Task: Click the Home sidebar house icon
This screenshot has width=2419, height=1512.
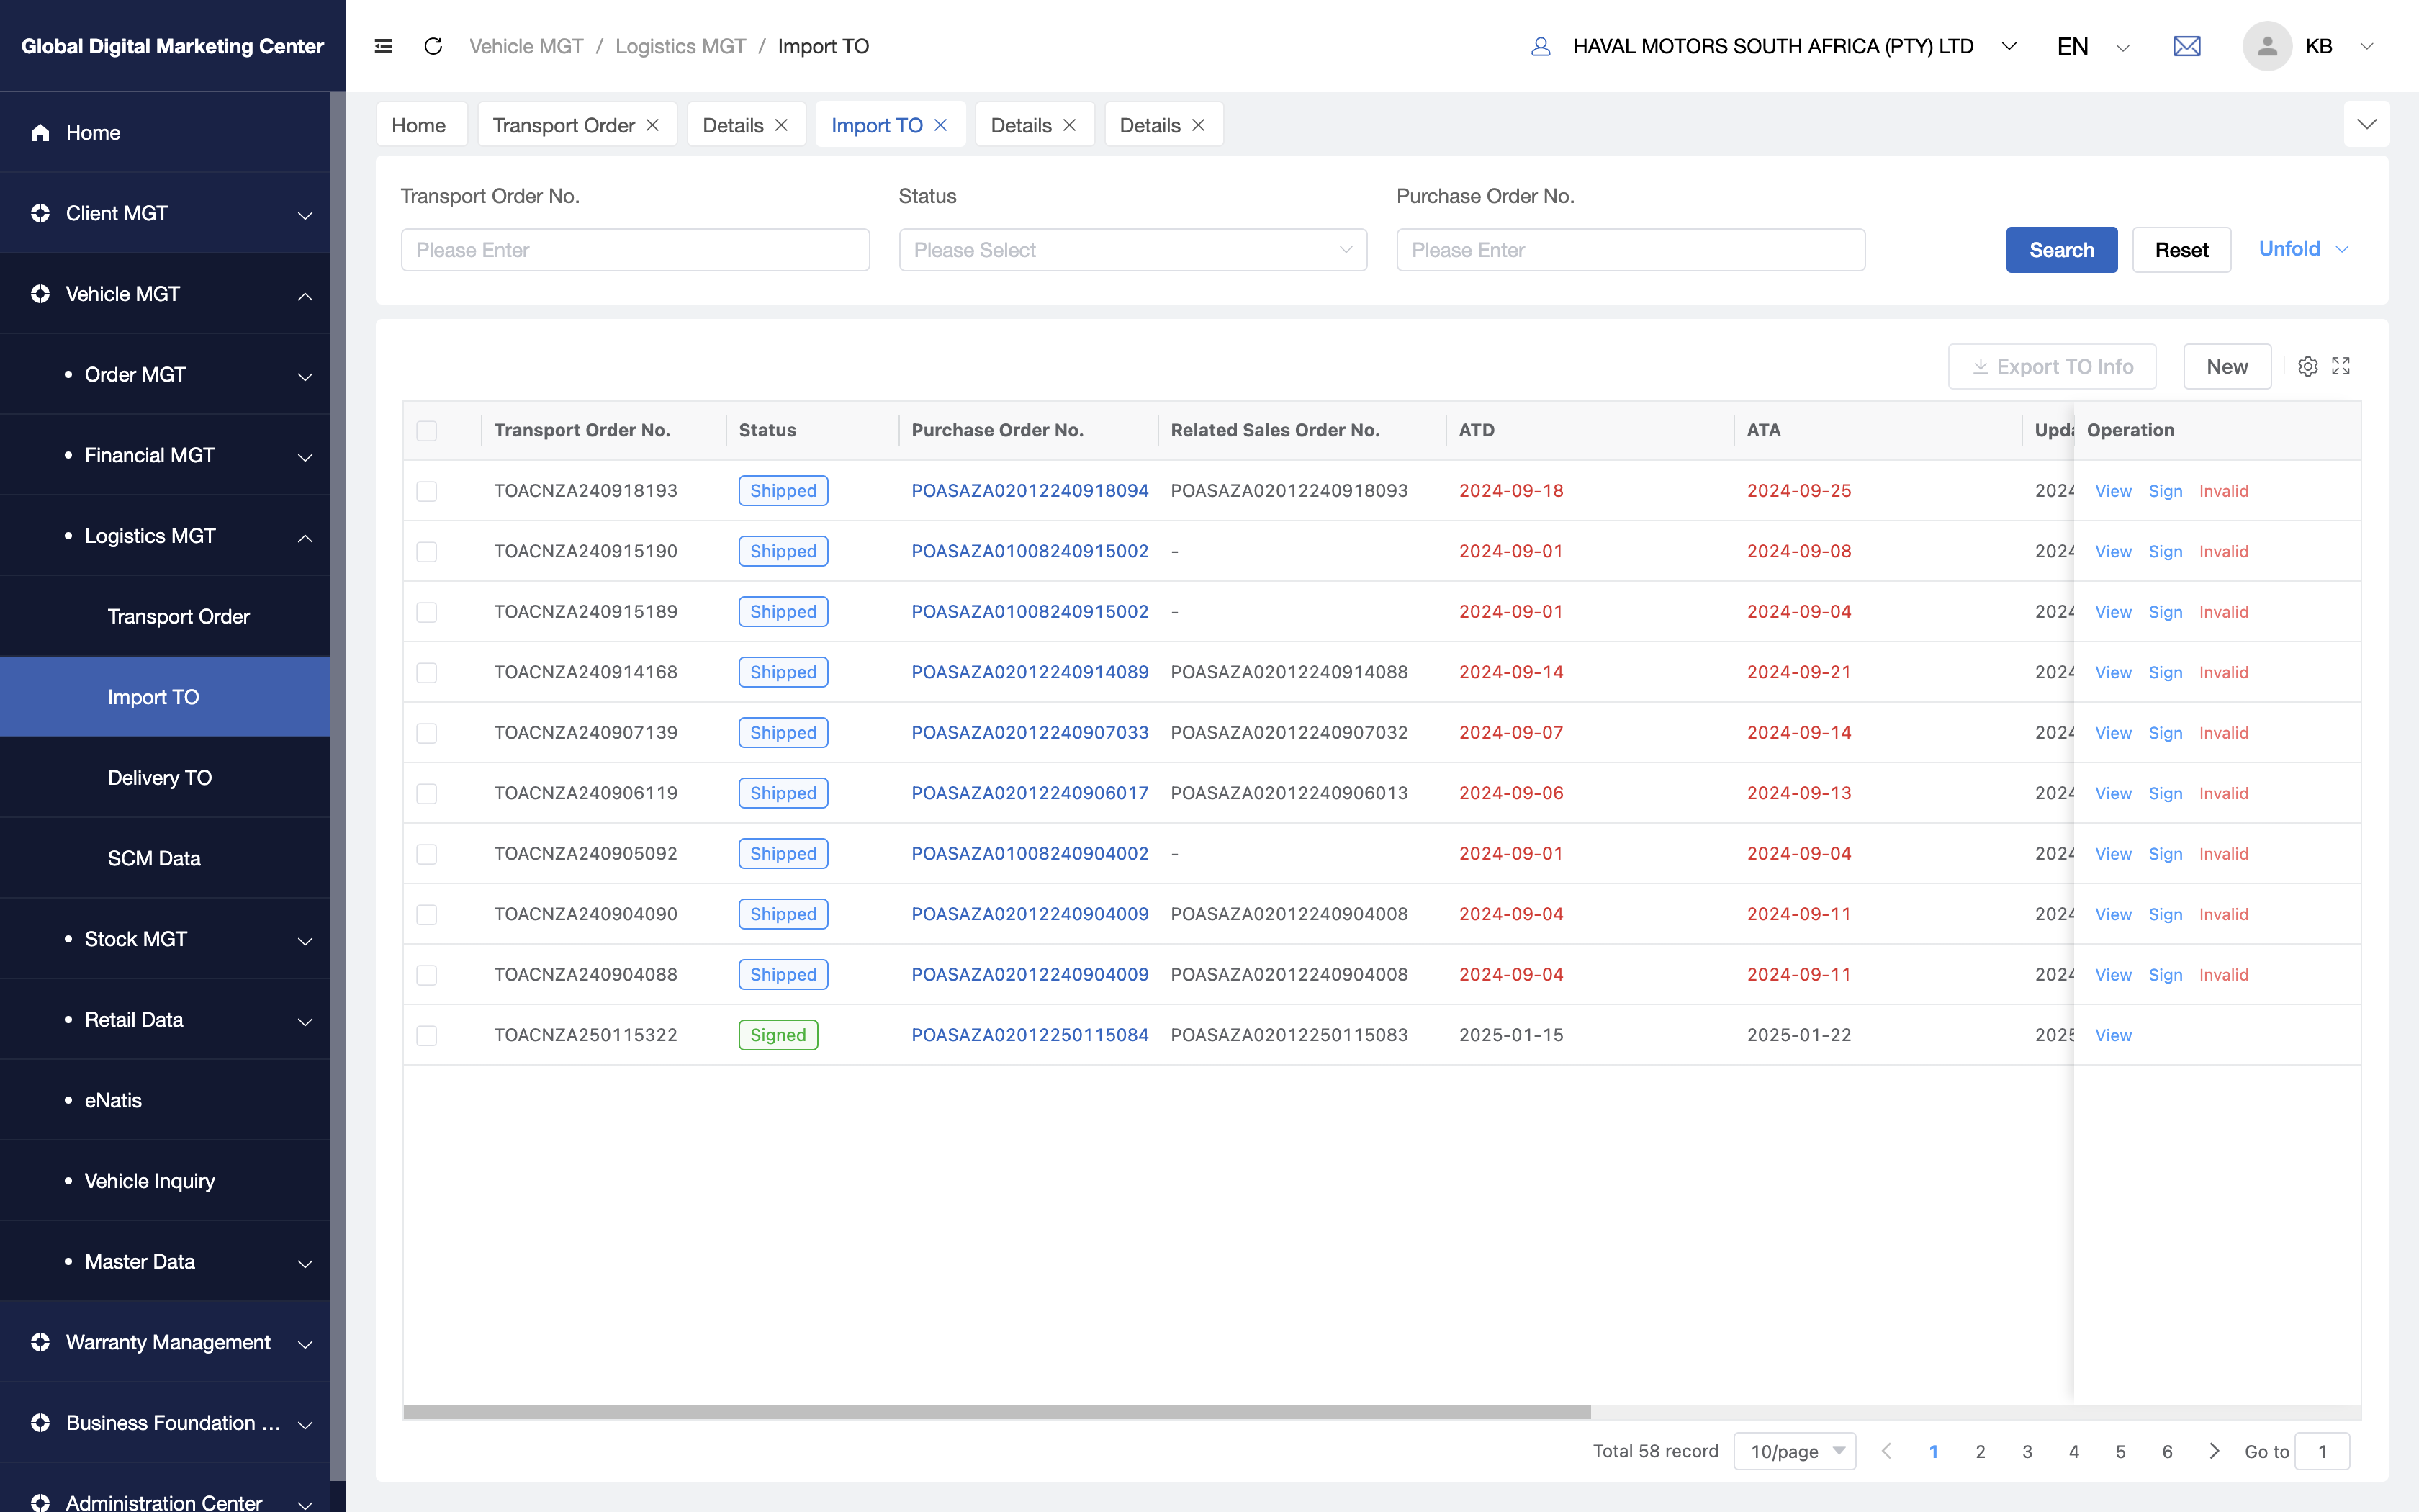Action: pyautogui.click(x=40, y=132)
